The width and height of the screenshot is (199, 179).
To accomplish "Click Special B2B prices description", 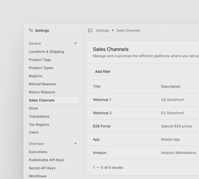I will tap(177, 126).
